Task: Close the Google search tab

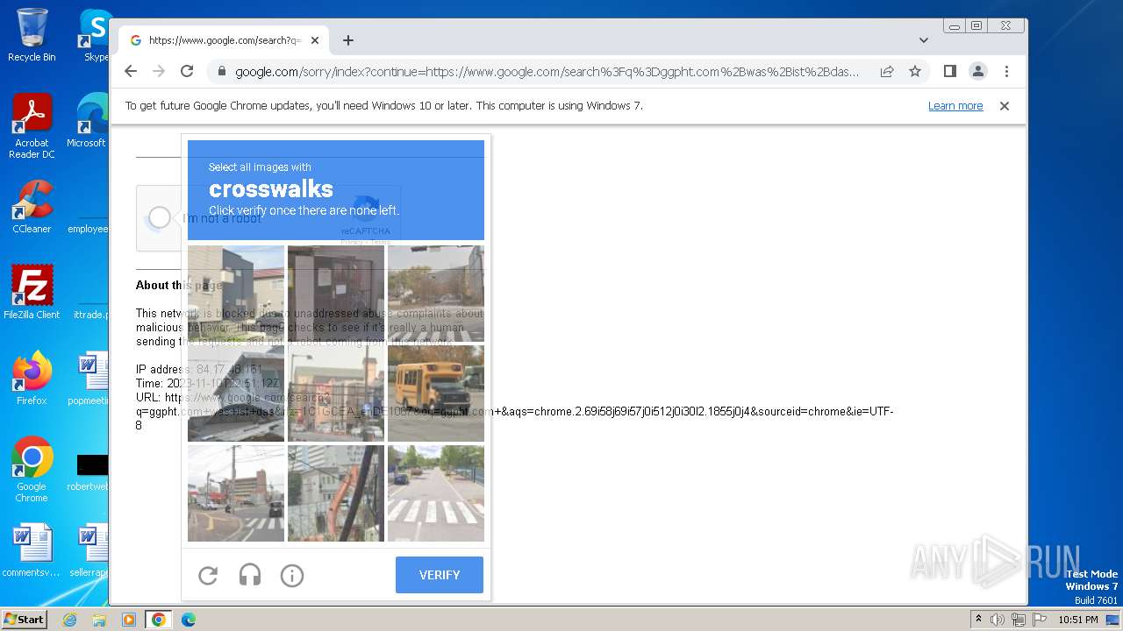Action: [315, 40]
